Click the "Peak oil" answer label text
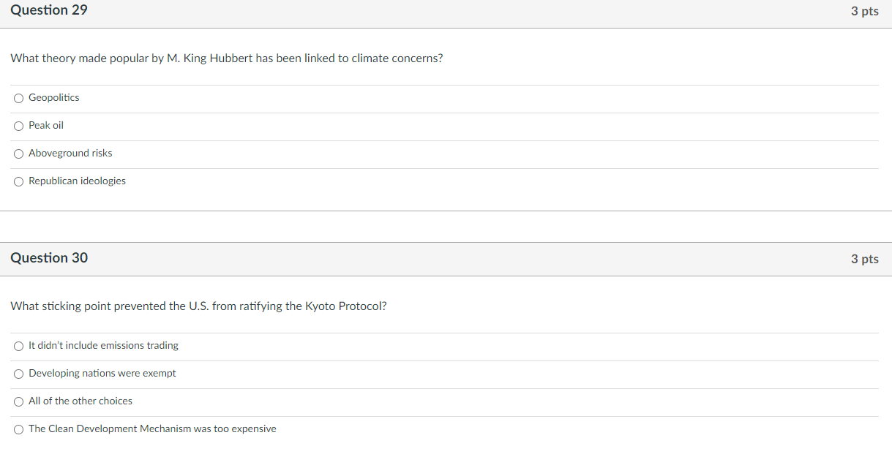892x457 pixels. click(46, 126)
